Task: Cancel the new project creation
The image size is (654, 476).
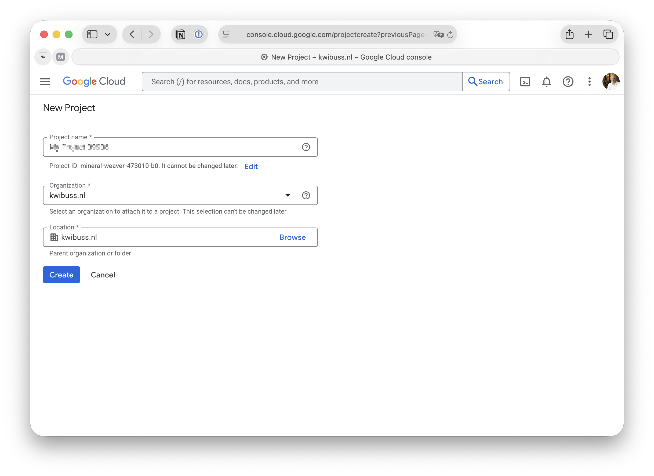Action: [103, 274]
